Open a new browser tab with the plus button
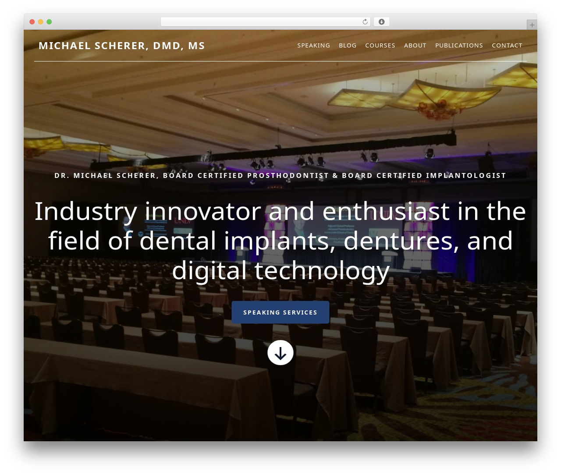The height and width of the screenshot is (475, 561). coord(532,25)
